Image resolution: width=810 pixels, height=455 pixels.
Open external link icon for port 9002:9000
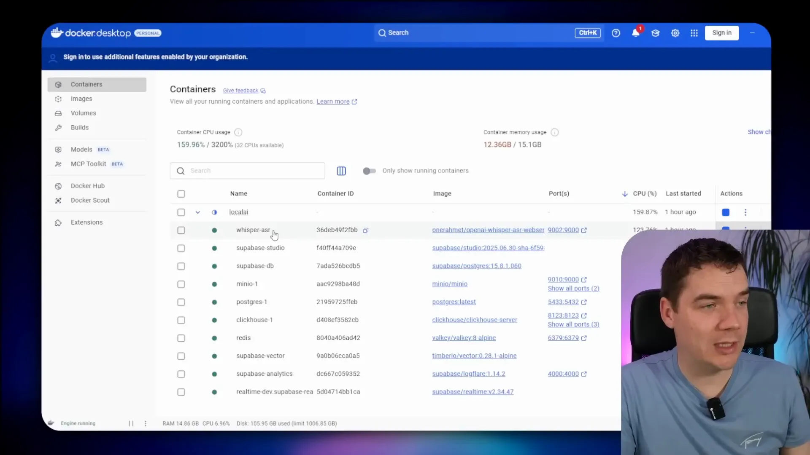click(584, 230)
